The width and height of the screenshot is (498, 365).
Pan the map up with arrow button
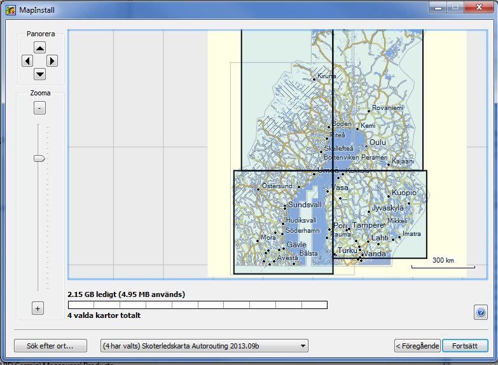click(x=40, y=48)
